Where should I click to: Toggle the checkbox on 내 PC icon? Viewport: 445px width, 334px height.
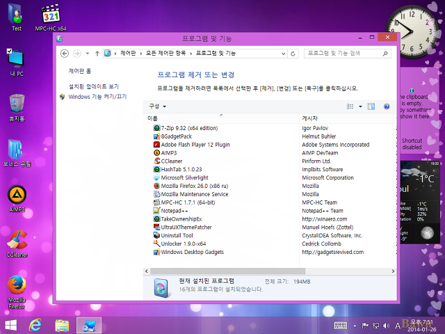(x=9, y=51)
